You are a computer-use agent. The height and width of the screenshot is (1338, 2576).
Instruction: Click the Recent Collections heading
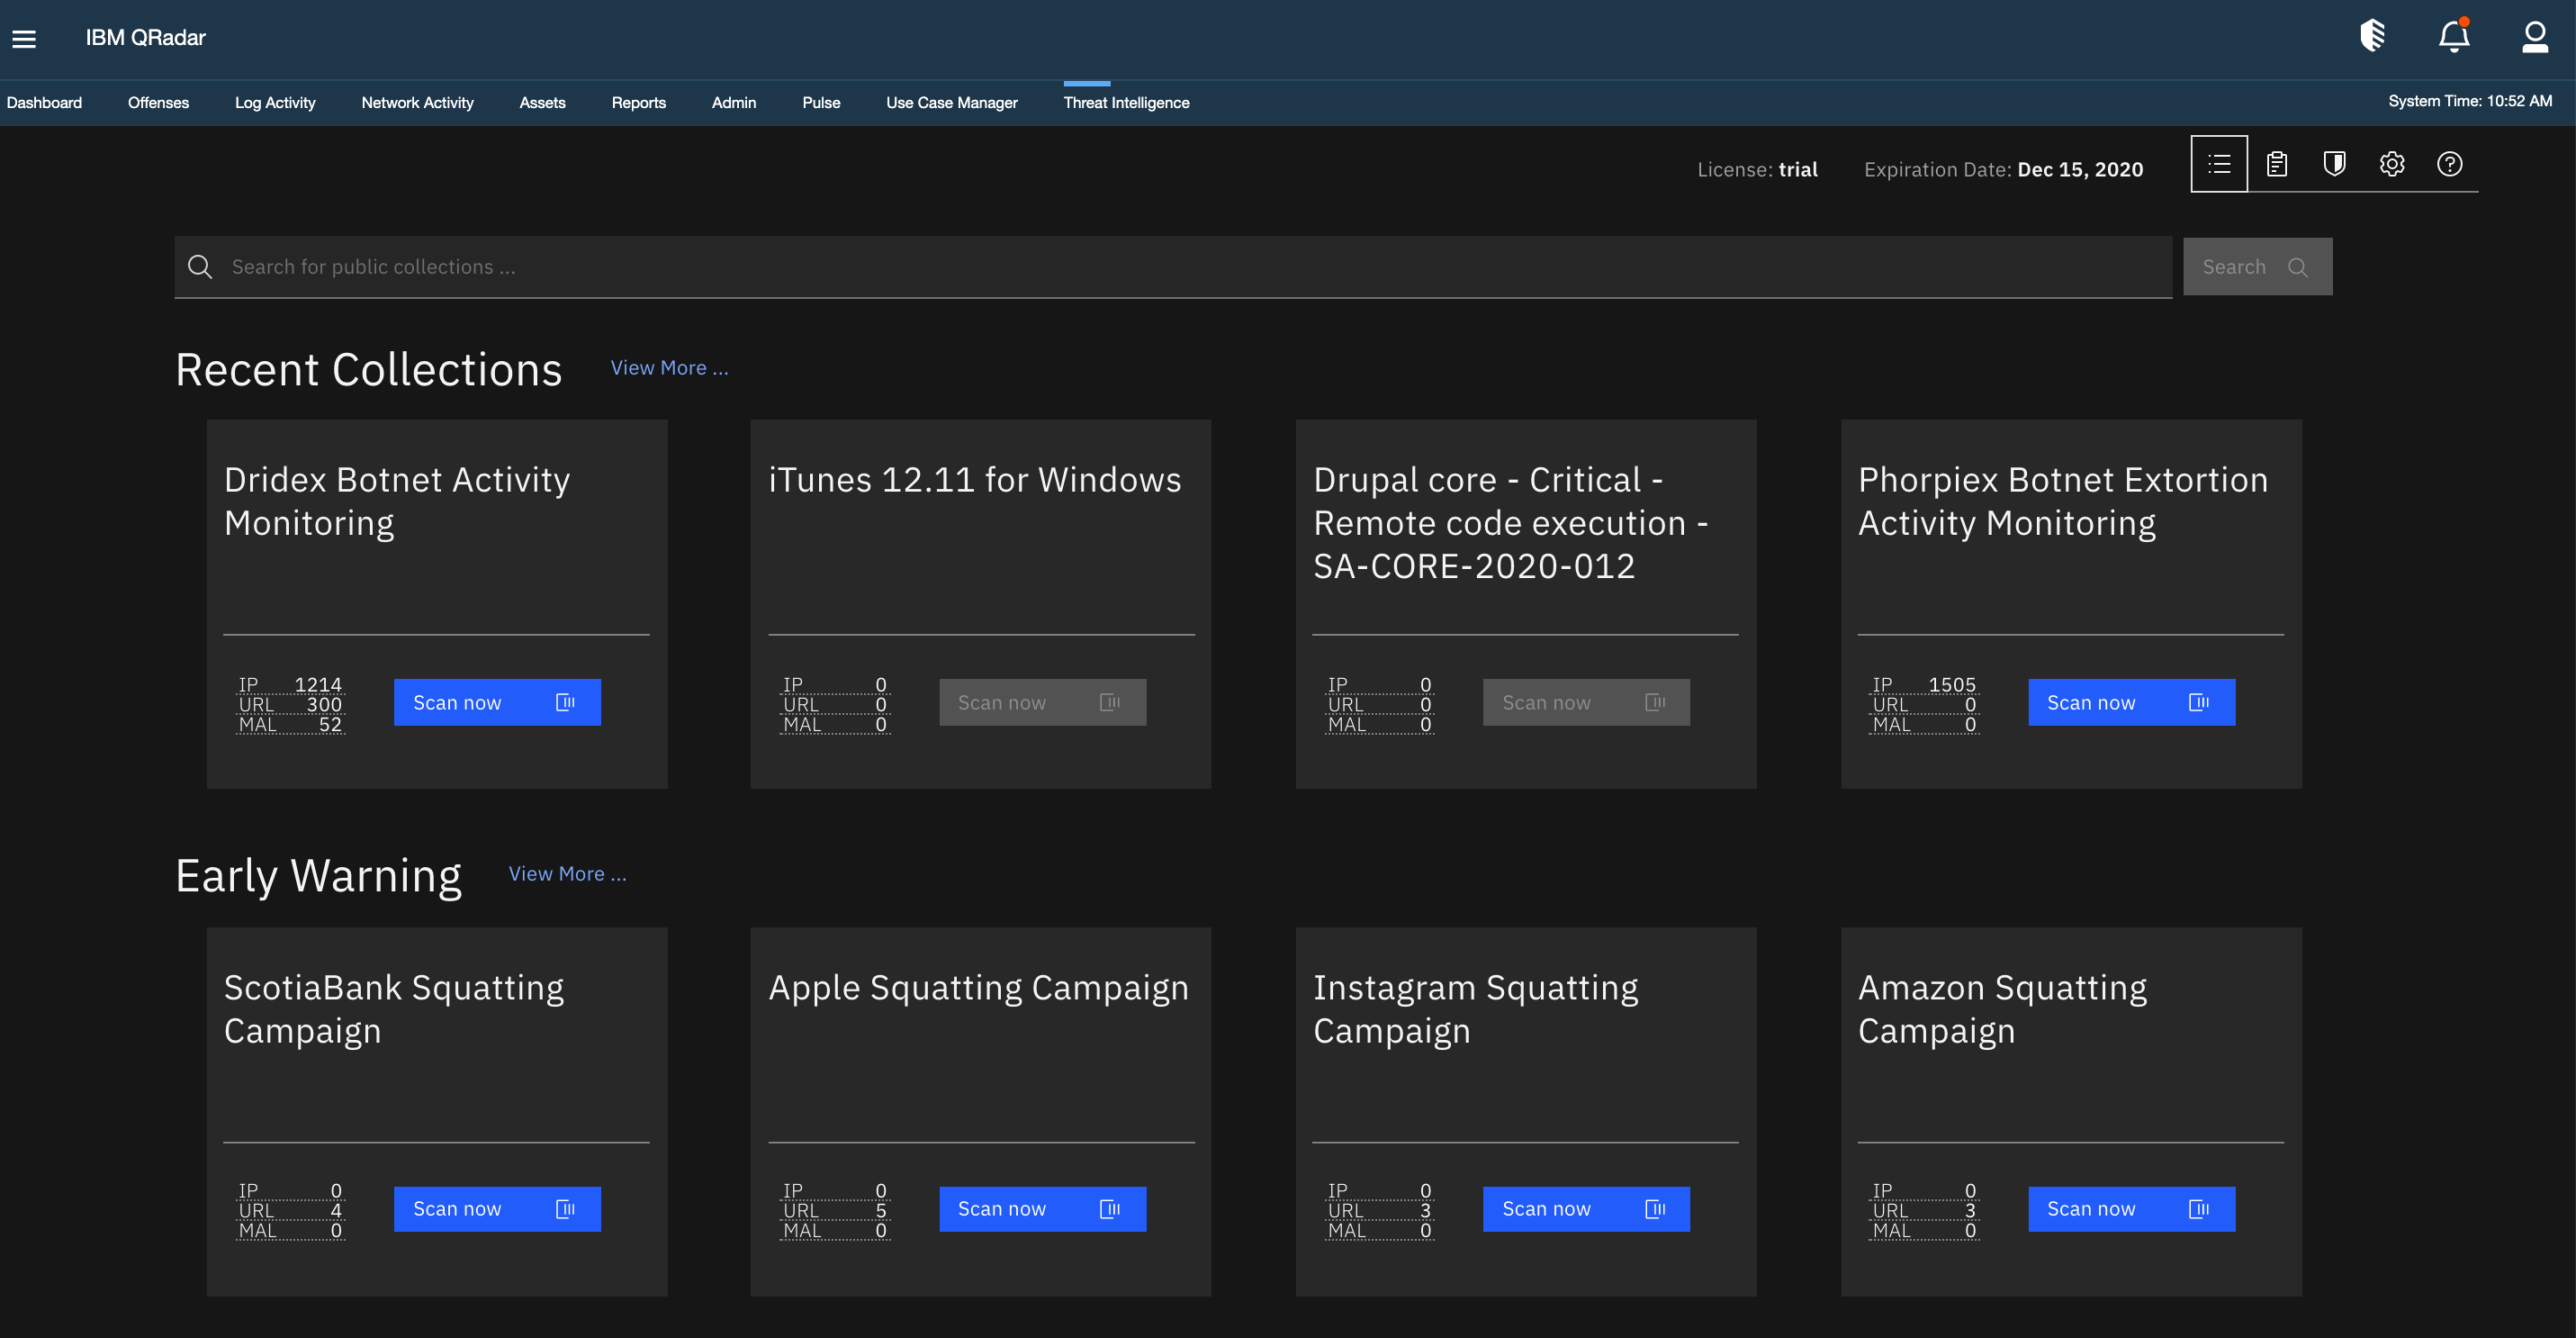[369, 370]
